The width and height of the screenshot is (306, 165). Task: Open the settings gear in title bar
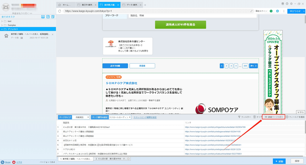pyautogui.click(x=291, y=4)
